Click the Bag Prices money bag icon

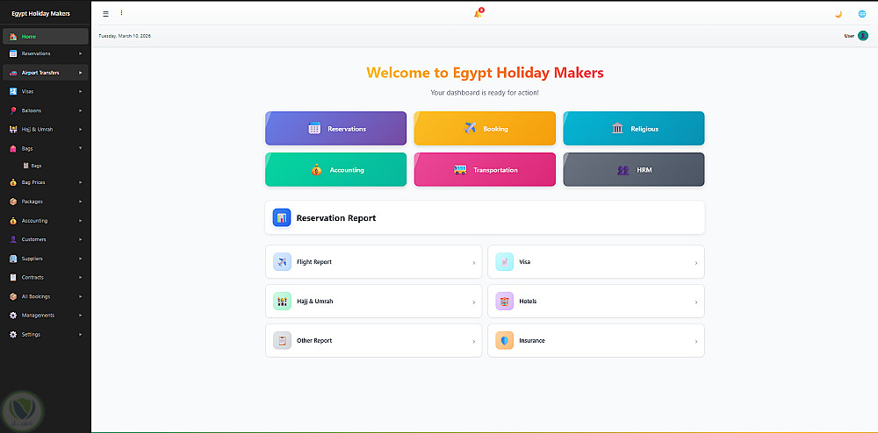coord(13,182)
